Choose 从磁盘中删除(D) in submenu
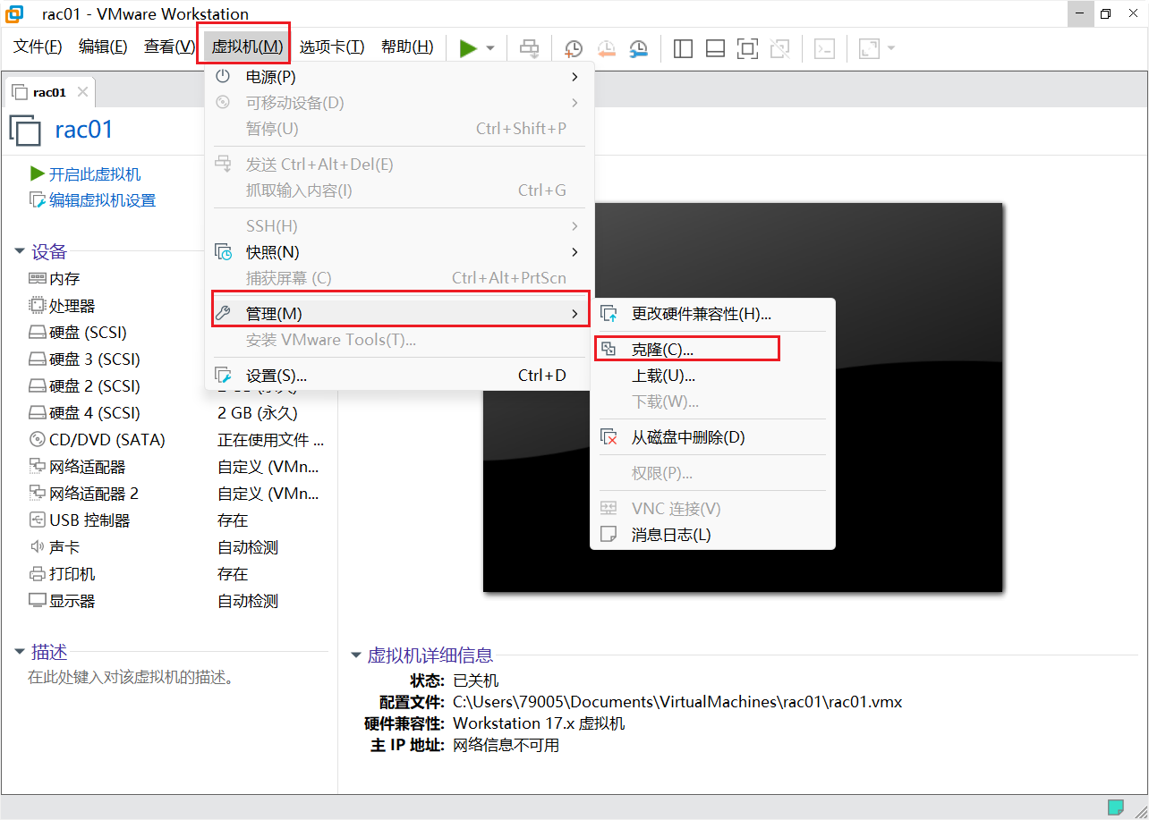Viewport: 1149px width, 820px height. [x=712, y=437]
